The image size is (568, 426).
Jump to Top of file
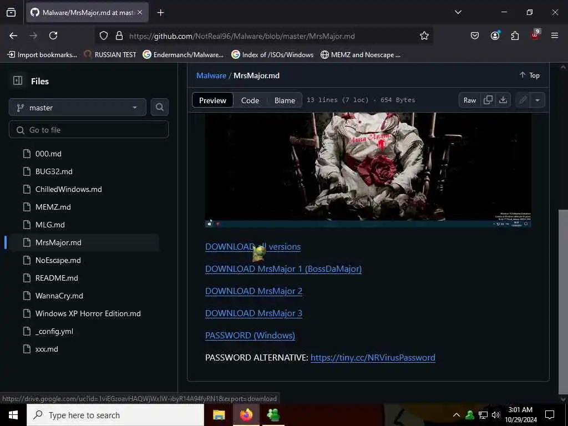click(530, 75)
